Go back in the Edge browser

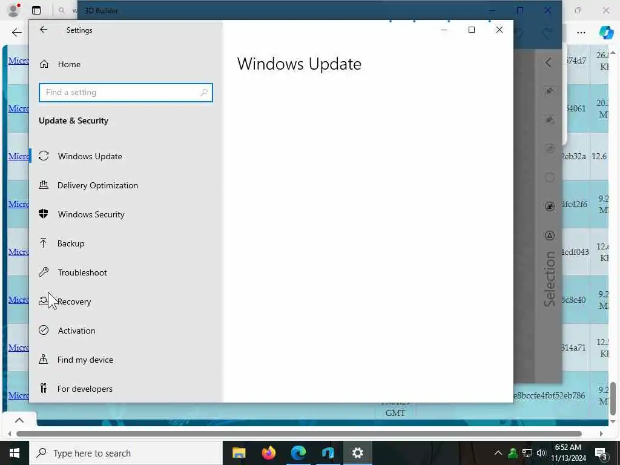(x=16, y=33)
